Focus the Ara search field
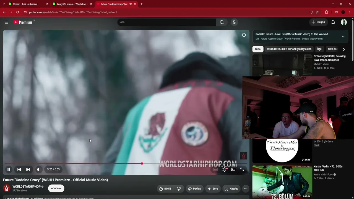Viewport: 354px width, 199px height. click(166, 22)
